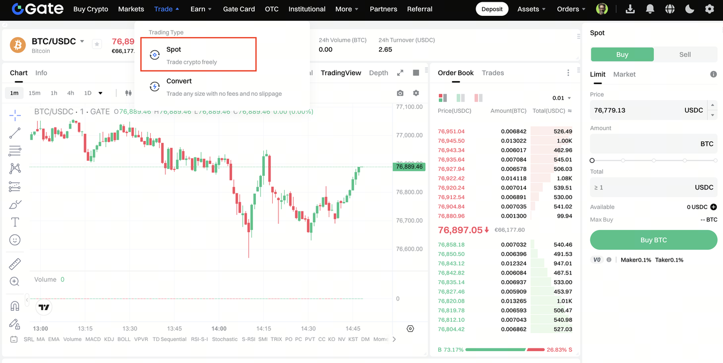Show only sell orders in order book
The height and width of the screenshot is (363, 723).
tap(478, 98)
